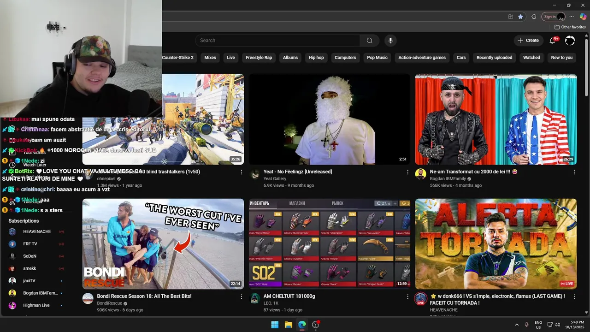The height and width of the screenshot is (332, 590).
Task: Open the YouTube account avatar menu
Action: pos(570,41)
